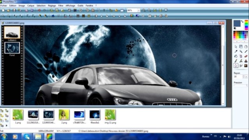Pick a color from the palette grid
Screen dimensions: 249x140
pyautogui.click(x=240, y=35)
